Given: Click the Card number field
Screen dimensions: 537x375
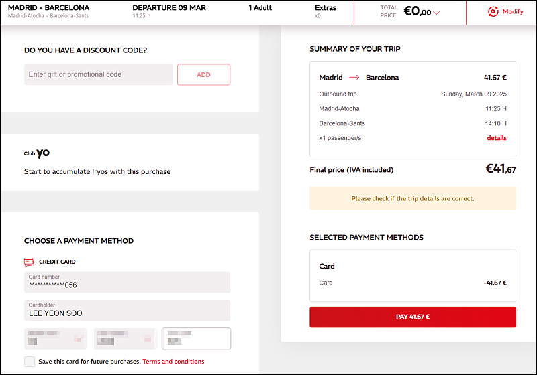Looking at the screenshot, I should pyautogui.click(x=127, y=282).
